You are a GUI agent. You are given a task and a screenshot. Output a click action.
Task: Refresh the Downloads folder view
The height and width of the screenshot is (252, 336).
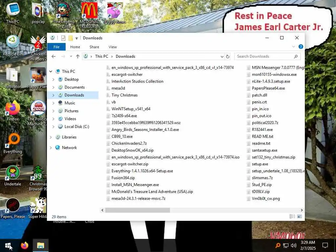click(228, 56)
